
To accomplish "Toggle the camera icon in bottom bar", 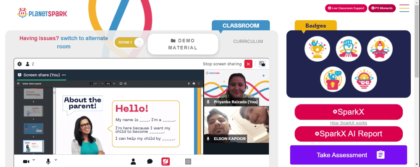I will (x=26, y=162).
